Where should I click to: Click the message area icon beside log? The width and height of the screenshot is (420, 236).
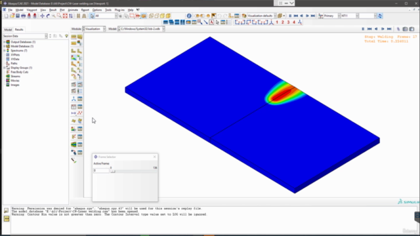pos(6,210)
